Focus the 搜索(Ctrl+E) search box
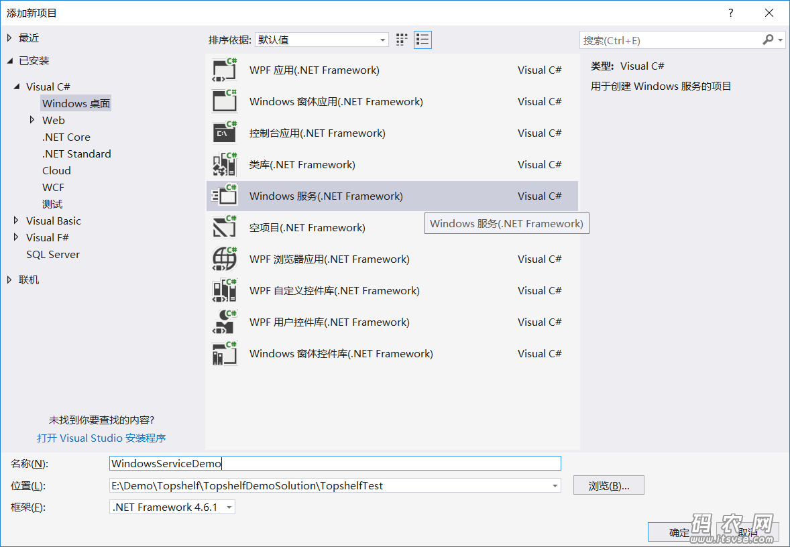 pyautogui.click(x=671, y=40)
